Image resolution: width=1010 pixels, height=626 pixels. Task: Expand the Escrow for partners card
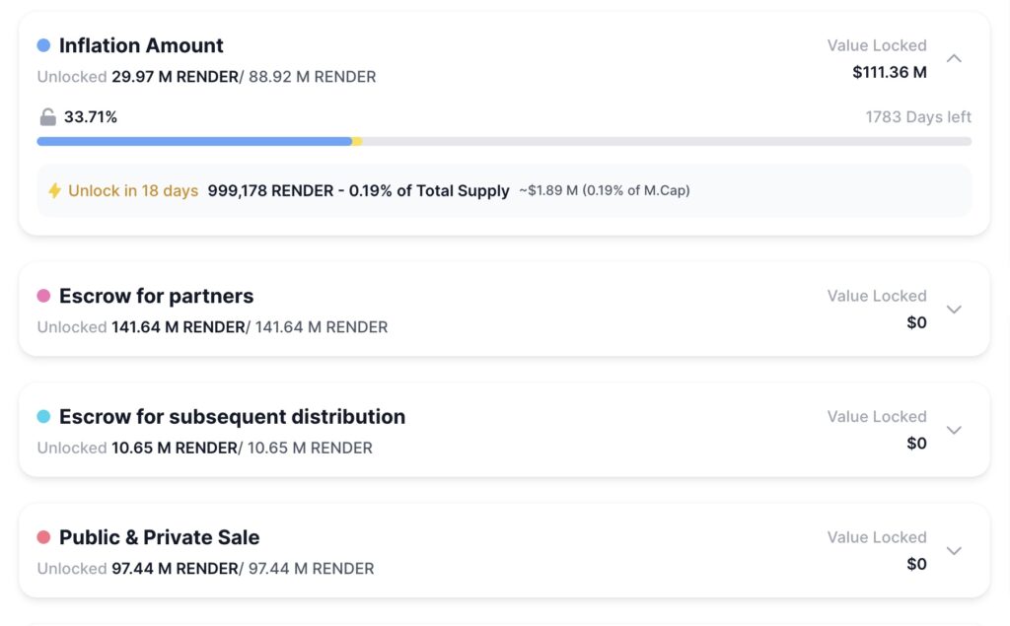click(954, 309)
